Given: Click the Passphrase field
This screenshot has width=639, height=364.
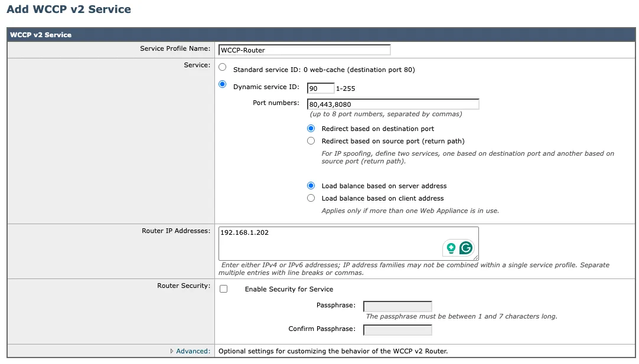Looking at the screenshot, I should pyautogui.click(x=397, y=306).
